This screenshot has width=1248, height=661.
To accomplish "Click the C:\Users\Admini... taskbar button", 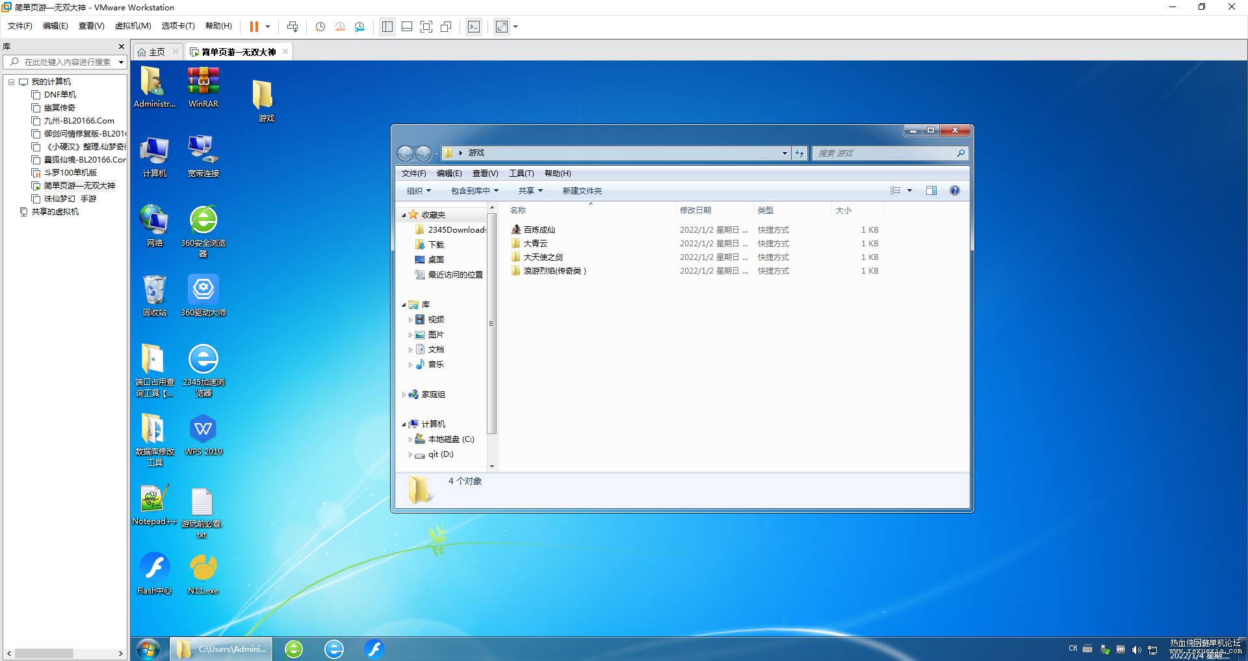I will pos(222,649).
